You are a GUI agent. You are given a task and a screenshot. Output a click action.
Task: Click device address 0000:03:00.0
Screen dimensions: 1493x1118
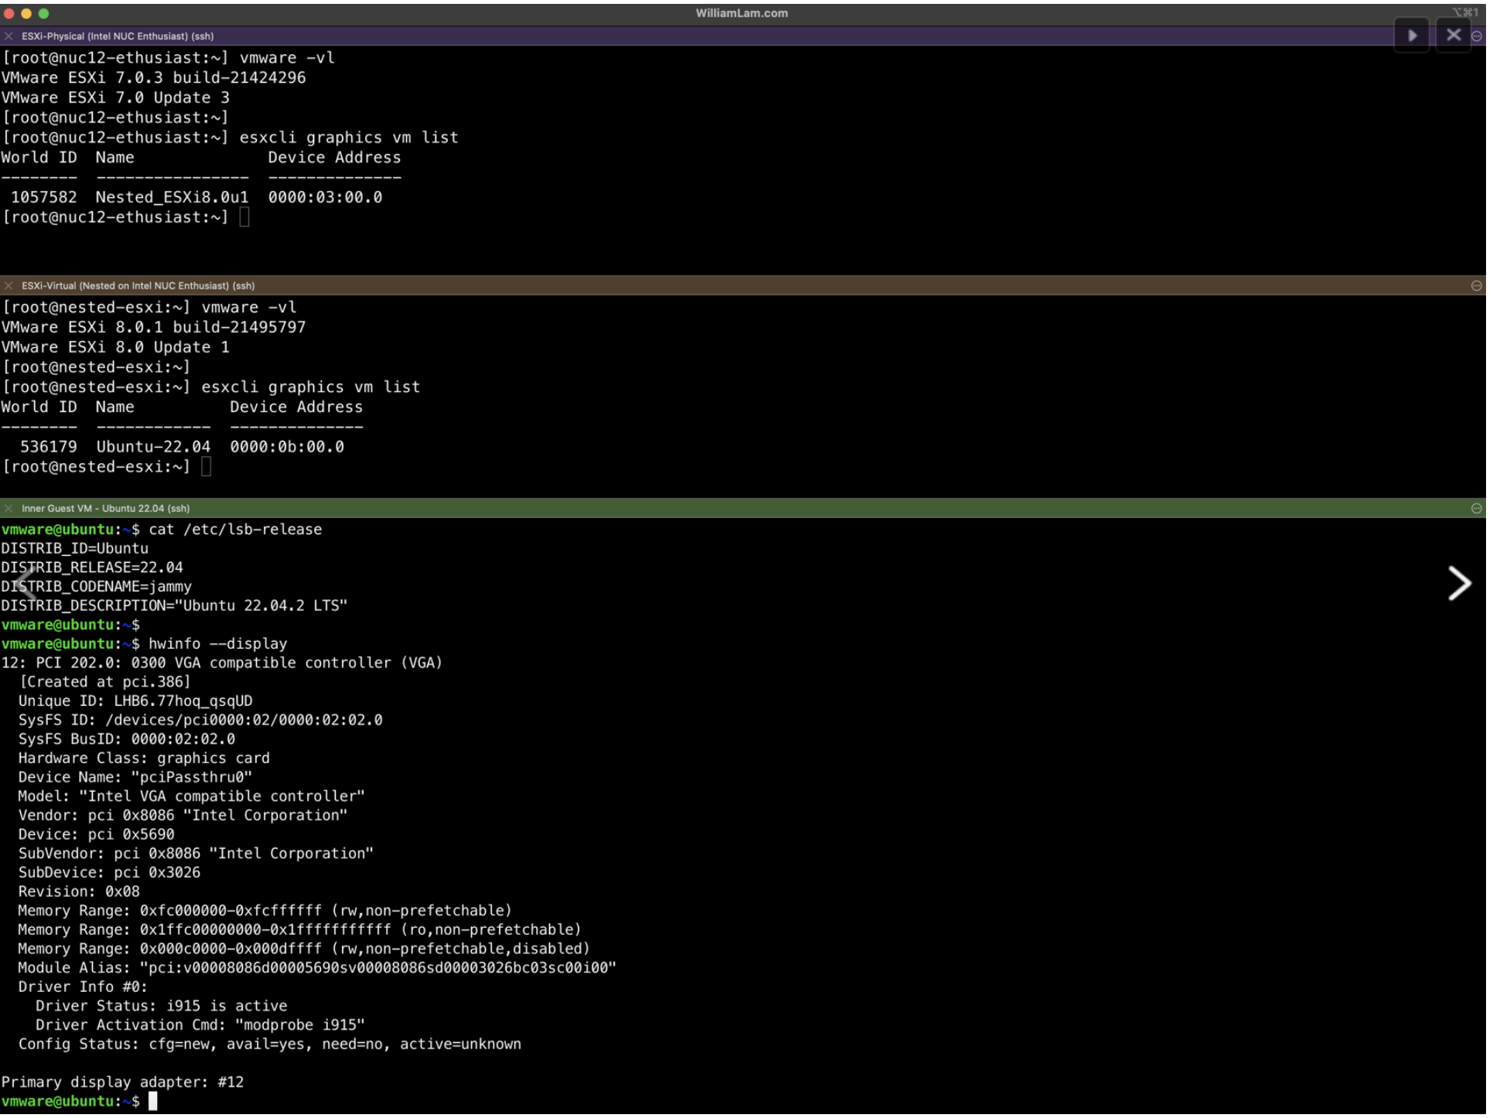(x=326, y=198)
